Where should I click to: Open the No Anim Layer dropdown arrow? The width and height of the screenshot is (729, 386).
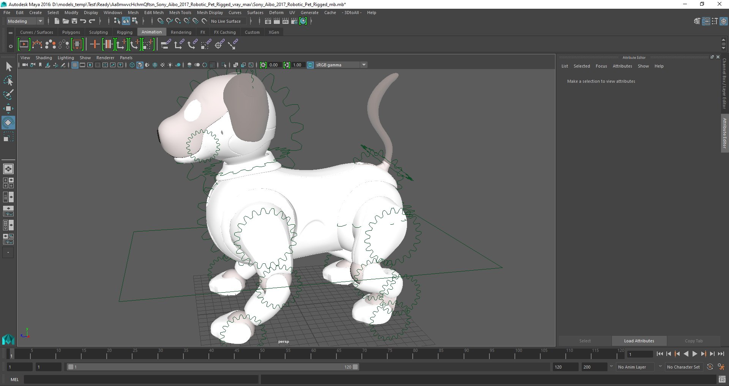611,367
